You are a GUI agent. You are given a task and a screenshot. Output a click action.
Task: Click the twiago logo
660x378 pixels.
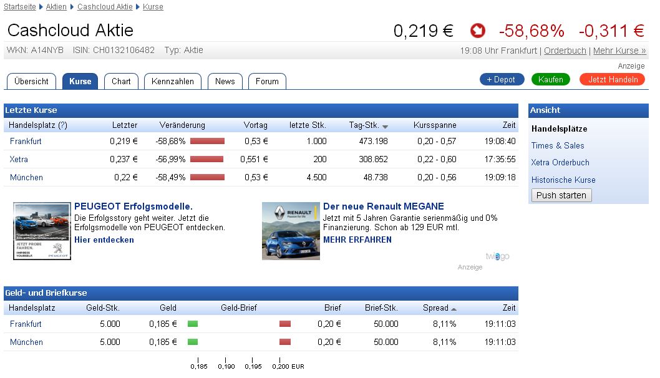498,256
